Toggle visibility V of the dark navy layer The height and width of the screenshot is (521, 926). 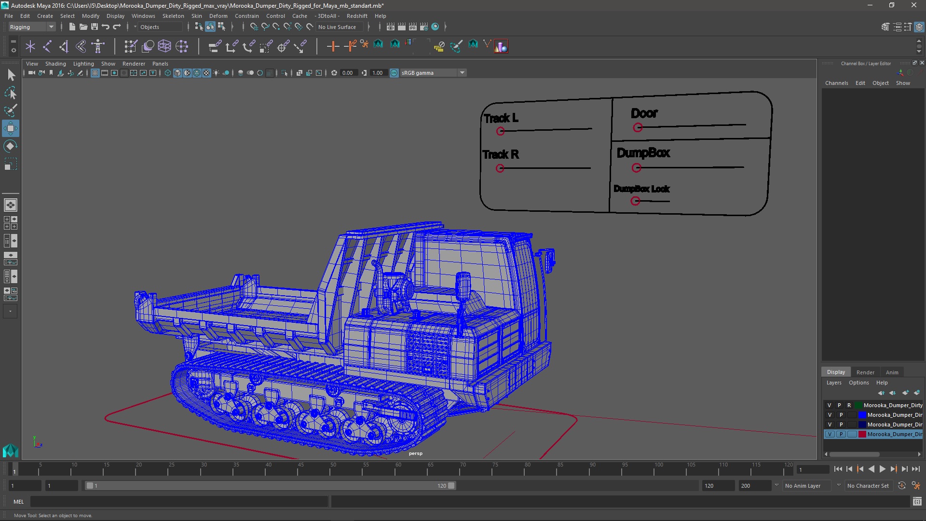(830, 425)
